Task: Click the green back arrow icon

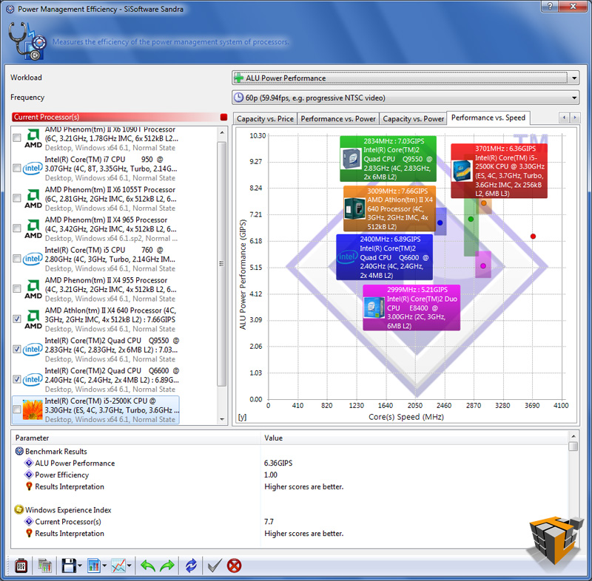Action: [x=147, y=565]
